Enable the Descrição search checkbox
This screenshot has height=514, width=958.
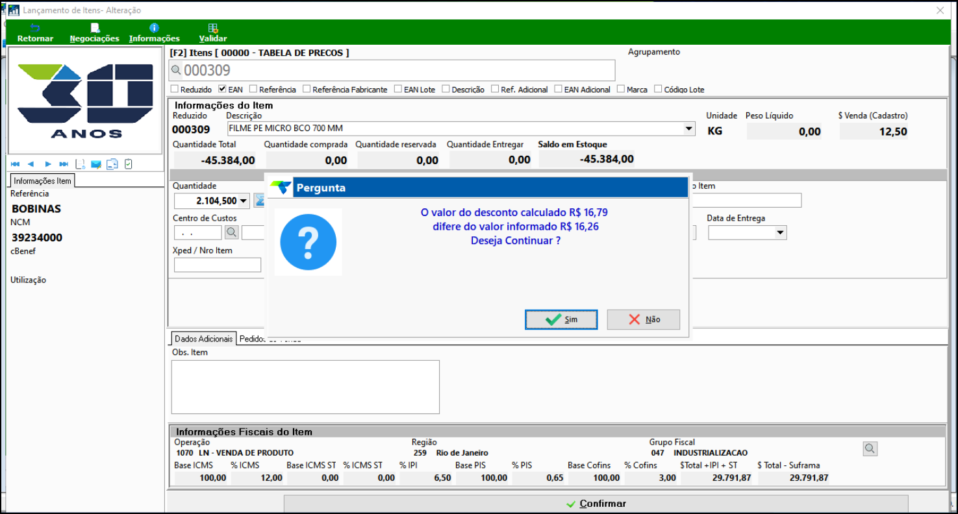446,89
